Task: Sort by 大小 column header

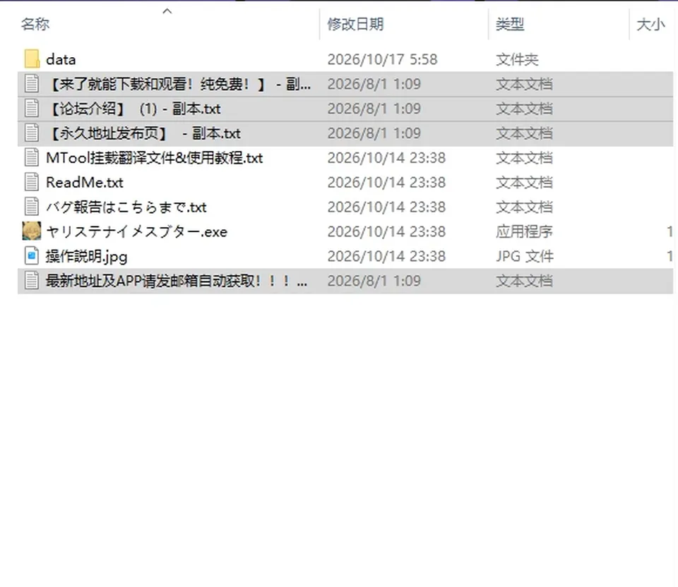Action: (x=650, y=24)
